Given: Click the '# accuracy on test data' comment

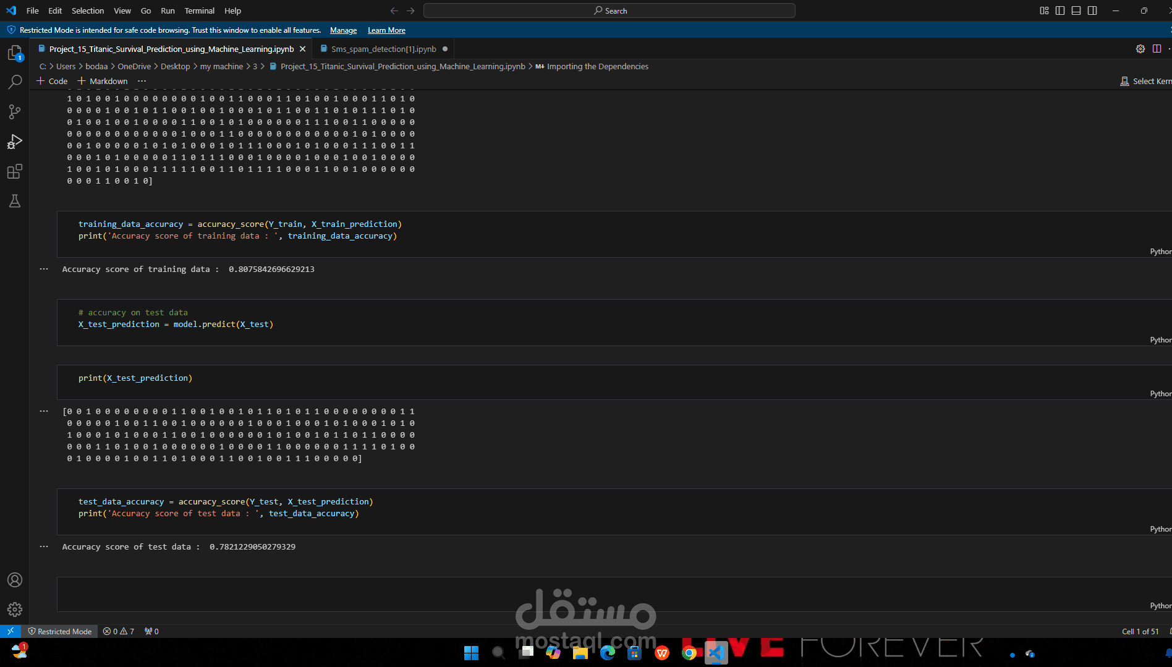Looking at the screenshot, I should pyautogui.click(x=133, y=312).
